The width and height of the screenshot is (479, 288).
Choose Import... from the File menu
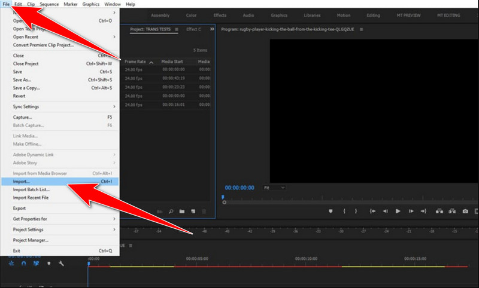(60, 181)
